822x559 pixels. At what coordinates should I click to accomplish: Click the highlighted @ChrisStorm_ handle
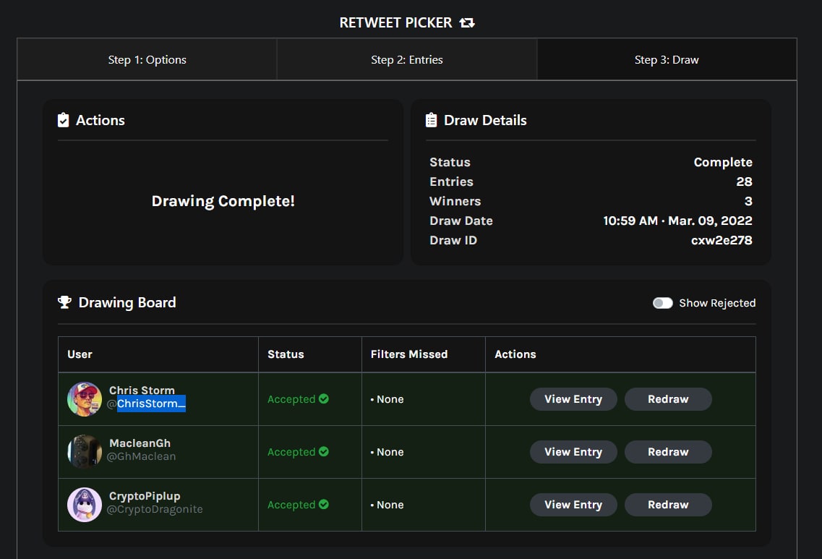coord(146,404)
